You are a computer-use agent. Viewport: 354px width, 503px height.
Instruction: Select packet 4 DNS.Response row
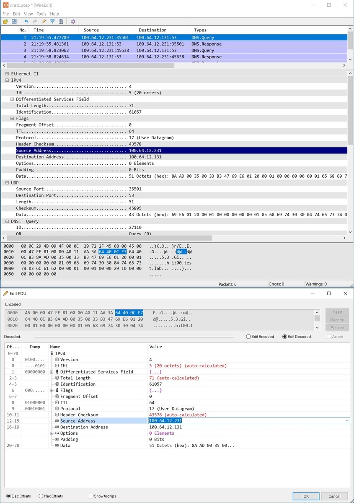point(174,57)
